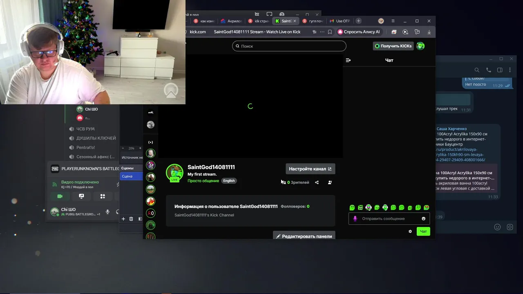Focus the Отправить сообщение chat input

(389, 218)
